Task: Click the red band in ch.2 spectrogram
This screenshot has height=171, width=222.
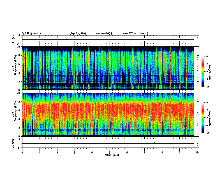Action: pyautogui.click(x=108, y=110)
